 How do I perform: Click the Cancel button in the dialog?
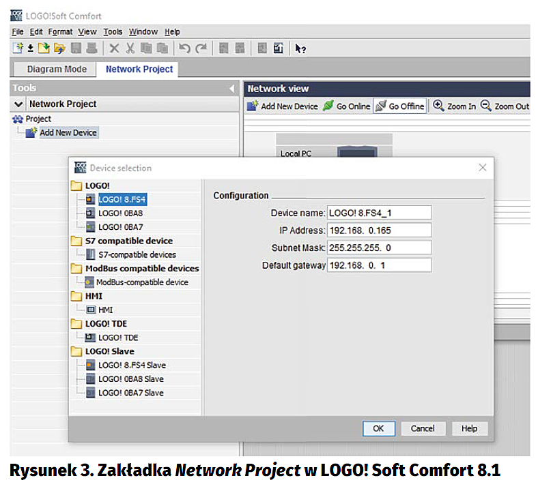pos(423,428)
